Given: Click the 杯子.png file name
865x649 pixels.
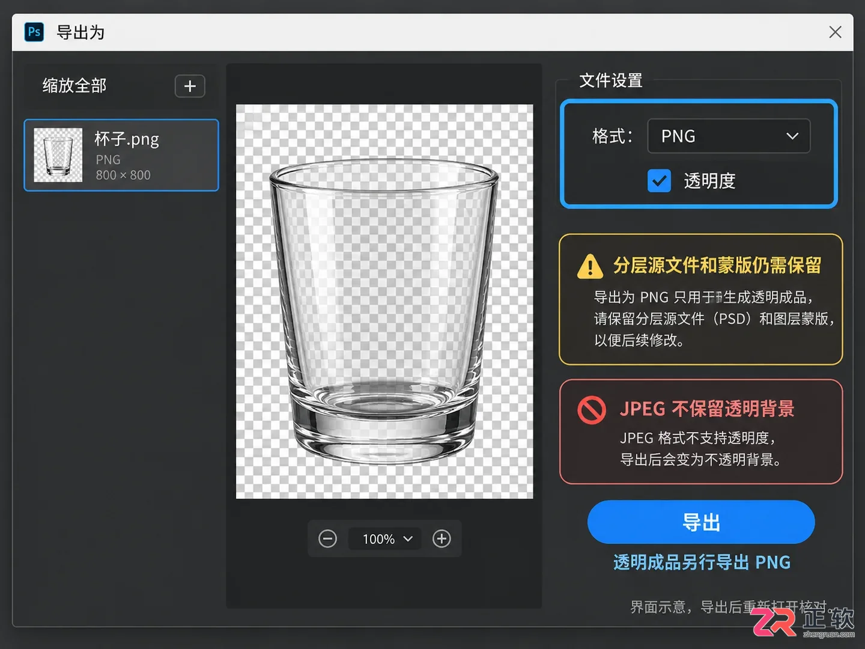Looking at the screenshot, I should 127,139.
